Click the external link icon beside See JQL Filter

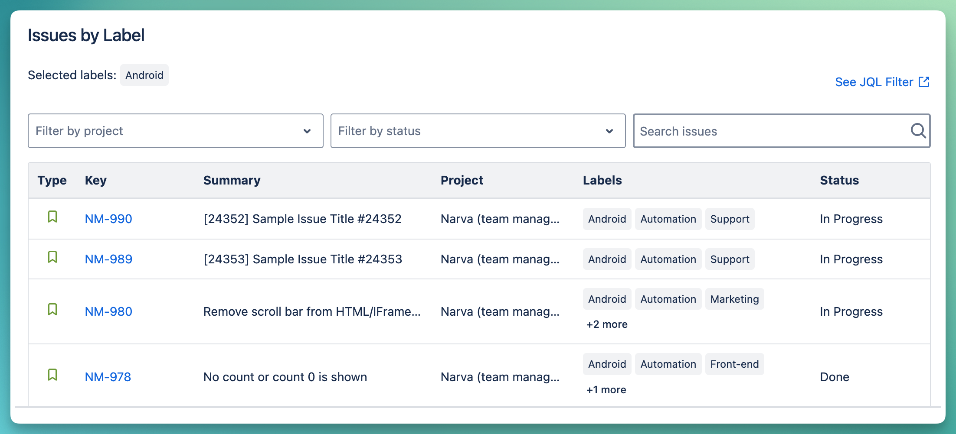tap(925, 81)
